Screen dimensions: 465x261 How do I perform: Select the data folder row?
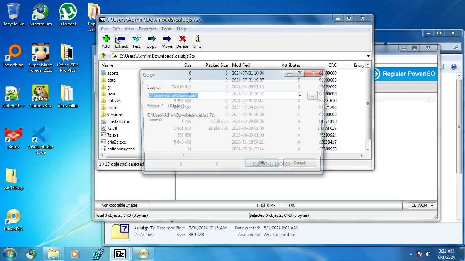(x=111, y=80)
